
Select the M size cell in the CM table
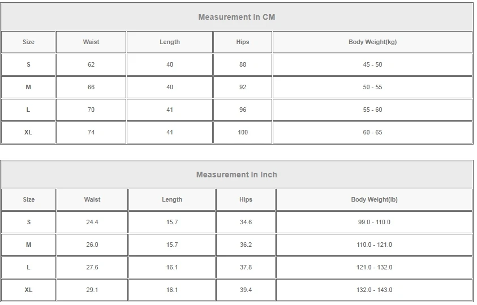coord(28,87)
